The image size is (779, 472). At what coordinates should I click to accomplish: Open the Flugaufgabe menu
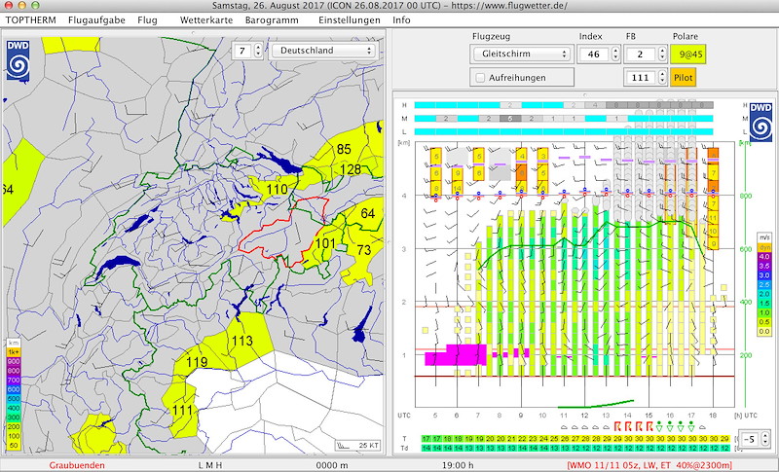pos(96,20)
